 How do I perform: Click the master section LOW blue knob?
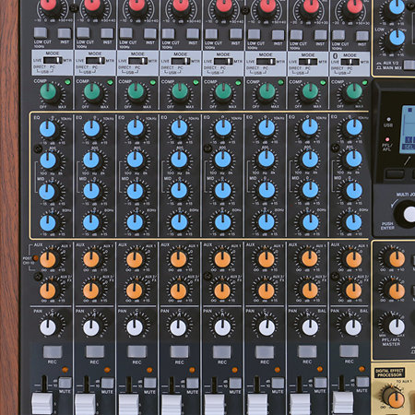click(397, 38)
